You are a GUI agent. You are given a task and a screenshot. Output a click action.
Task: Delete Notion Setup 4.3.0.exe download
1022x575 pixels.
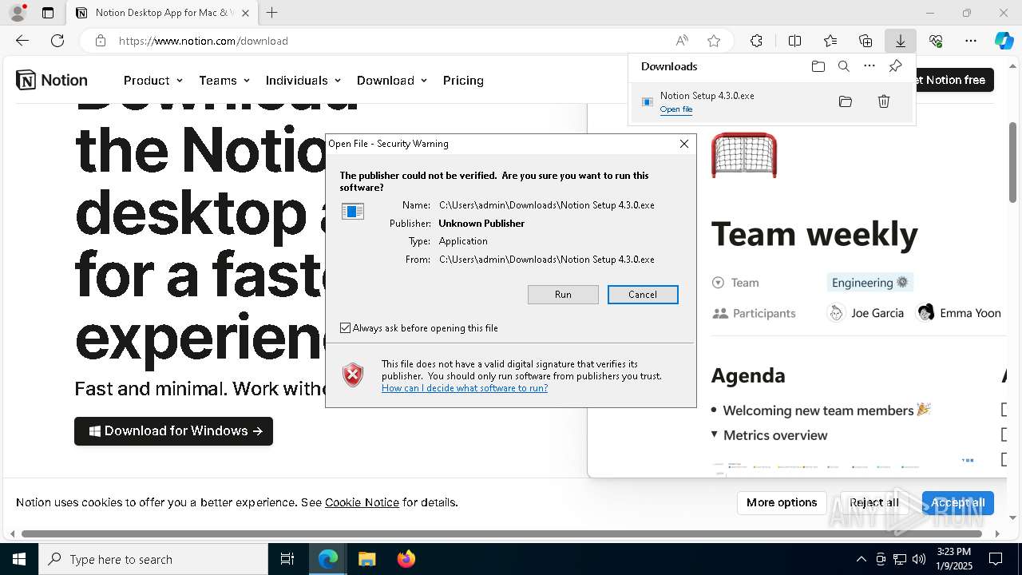pos(884,101)
